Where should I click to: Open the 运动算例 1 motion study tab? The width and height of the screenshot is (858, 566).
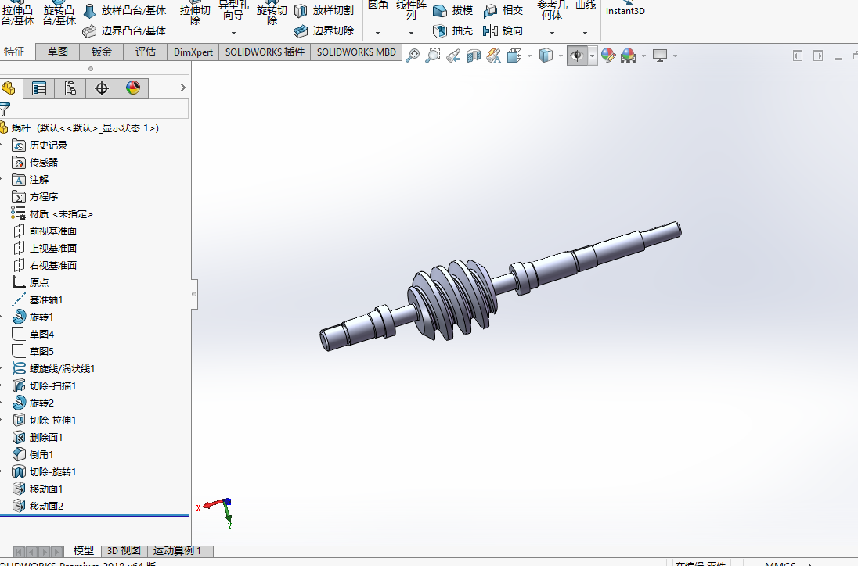177,550
